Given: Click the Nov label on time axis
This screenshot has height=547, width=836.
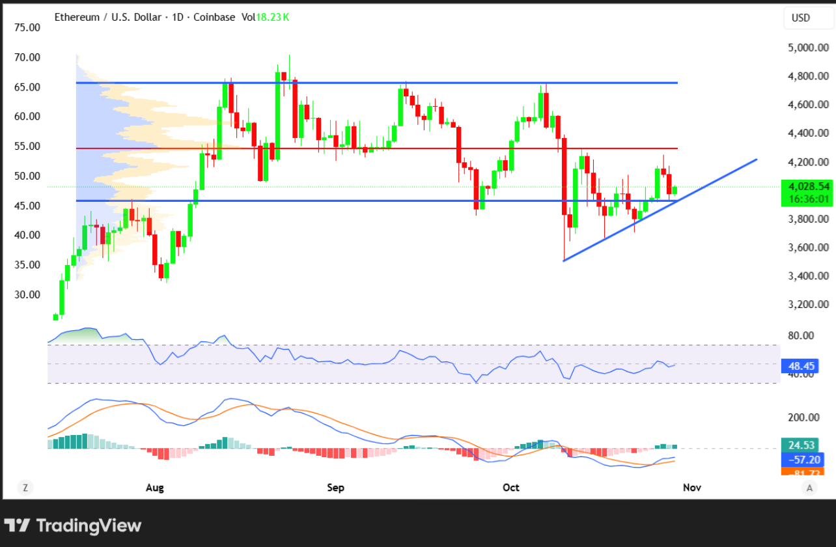Looking at the screenshot, I should tap(691, 488).
